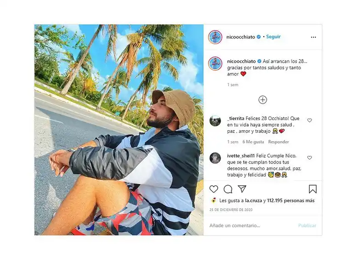The image size is (353, 264).
Task: Follow the account via Seguir
Action: click(273, 37)
